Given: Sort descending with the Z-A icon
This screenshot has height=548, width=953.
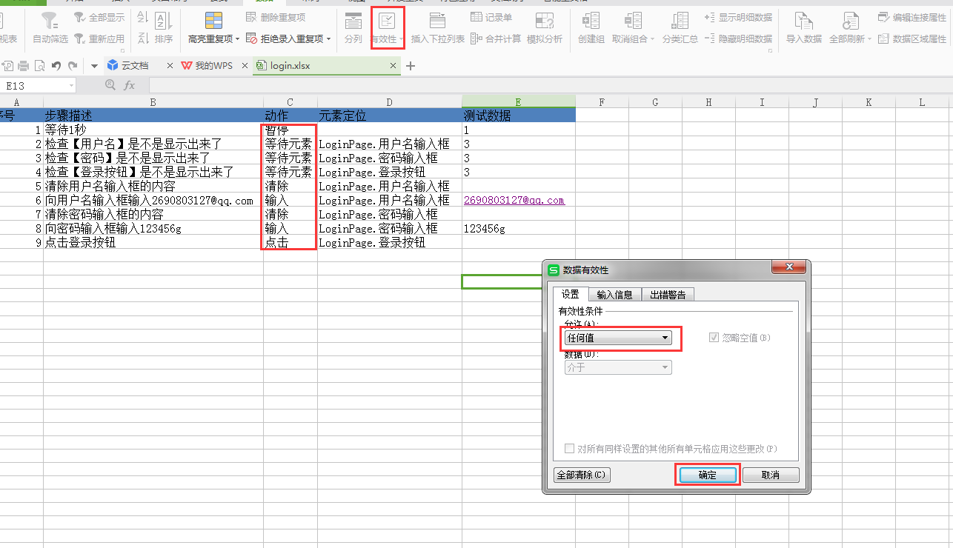Looking at the screenshot, I should (x=143, y=38).
